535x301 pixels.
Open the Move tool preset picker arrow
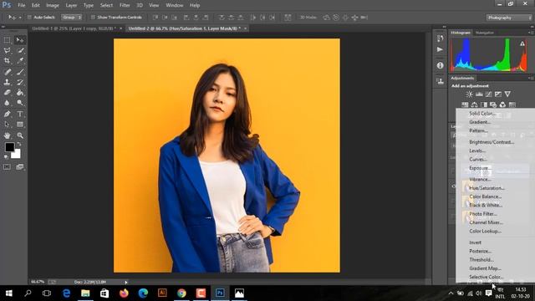click(x=20, y=18)
